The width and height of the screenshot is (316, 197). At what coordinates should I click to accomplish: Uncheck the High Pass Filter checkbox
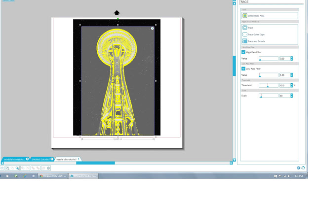click(243, 52)
